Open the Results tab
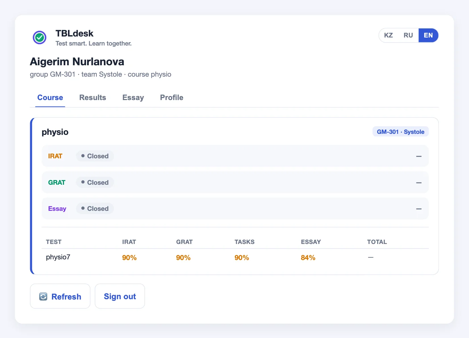This screenshot has width=469, height=338. (92, 98)
